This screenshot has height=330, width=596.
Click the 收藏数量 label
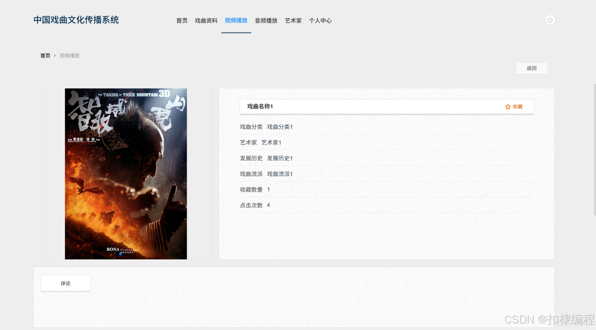(251, 190)
